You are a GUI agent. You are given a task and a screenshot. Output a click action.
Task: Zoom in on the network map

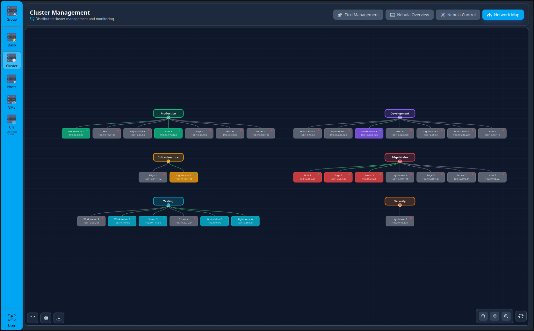[506, 316]
